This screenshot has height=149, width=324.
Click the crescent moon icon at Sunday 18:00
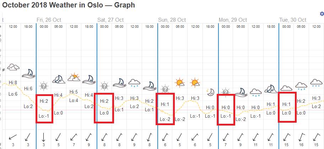210,92
